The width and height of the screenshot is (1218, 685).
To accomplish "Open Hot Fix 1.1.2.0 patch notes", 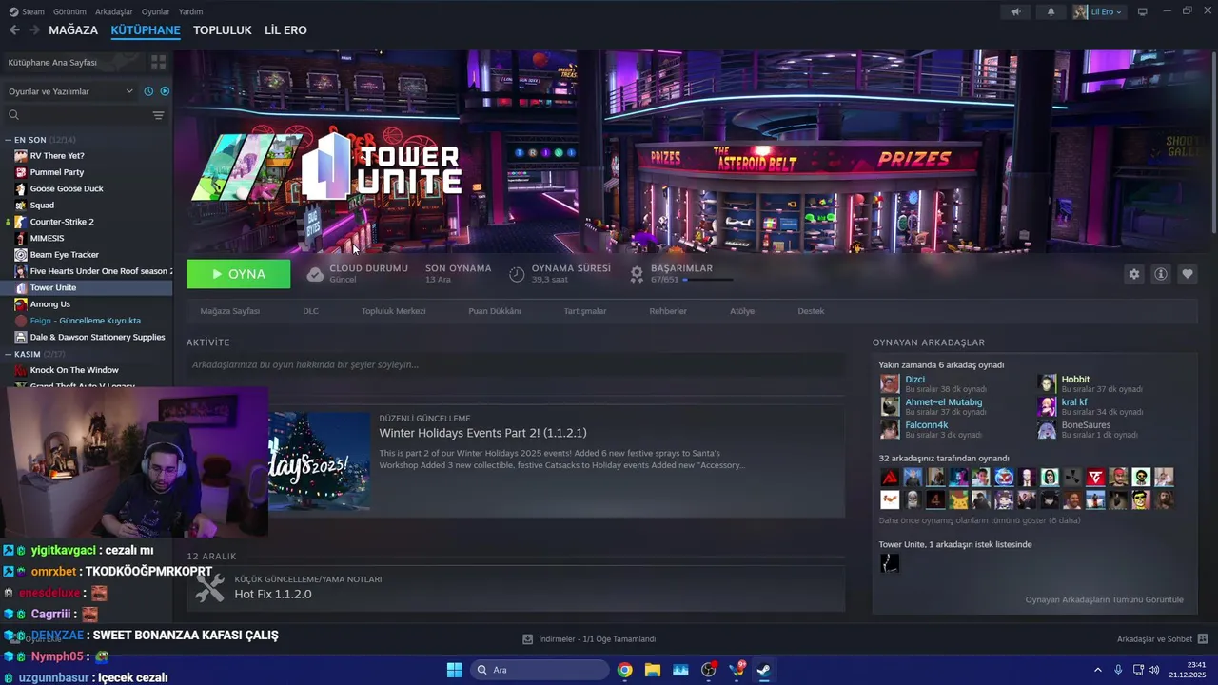I will coord(273,594).
